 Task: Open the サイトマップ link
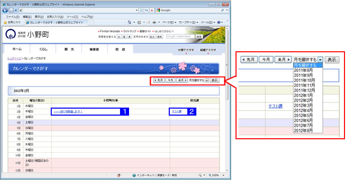(x=130, y=31)
